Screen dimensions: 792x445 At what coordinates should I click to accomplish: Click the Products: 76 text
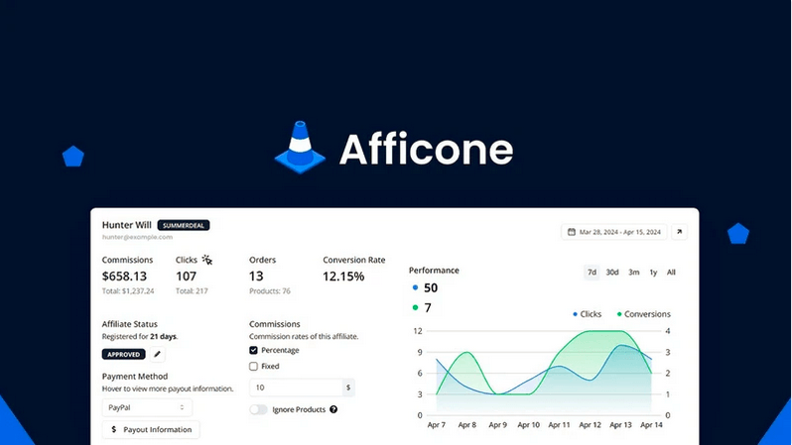[270, 291]
